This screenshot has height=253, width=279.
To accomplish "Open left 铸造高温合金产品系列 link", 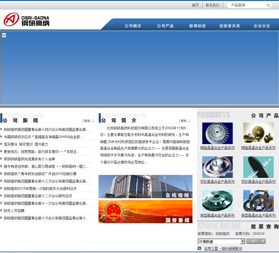I will pyautogui.click(x=218, y=148).
